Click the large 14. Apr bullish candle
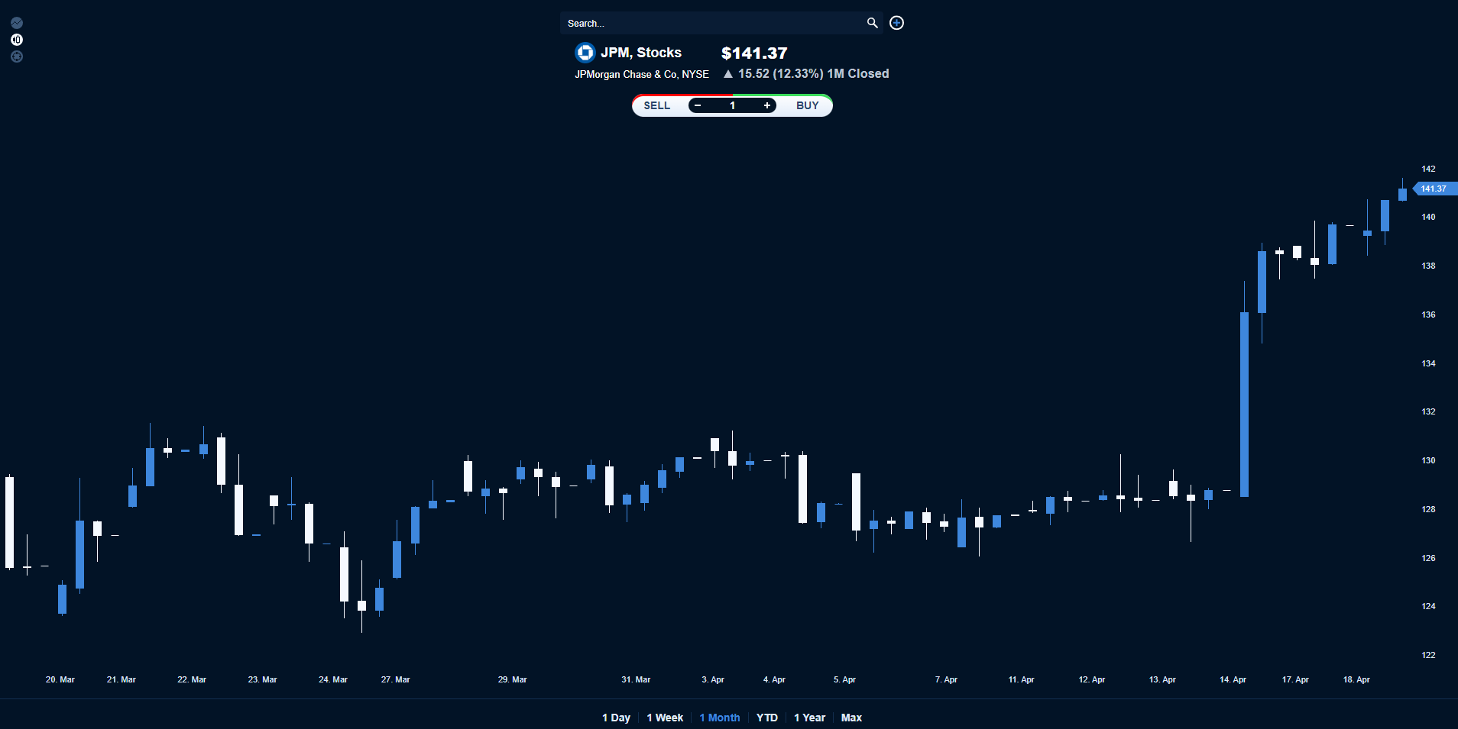This screenshot has width=1458, height=729. (1244, 405)
